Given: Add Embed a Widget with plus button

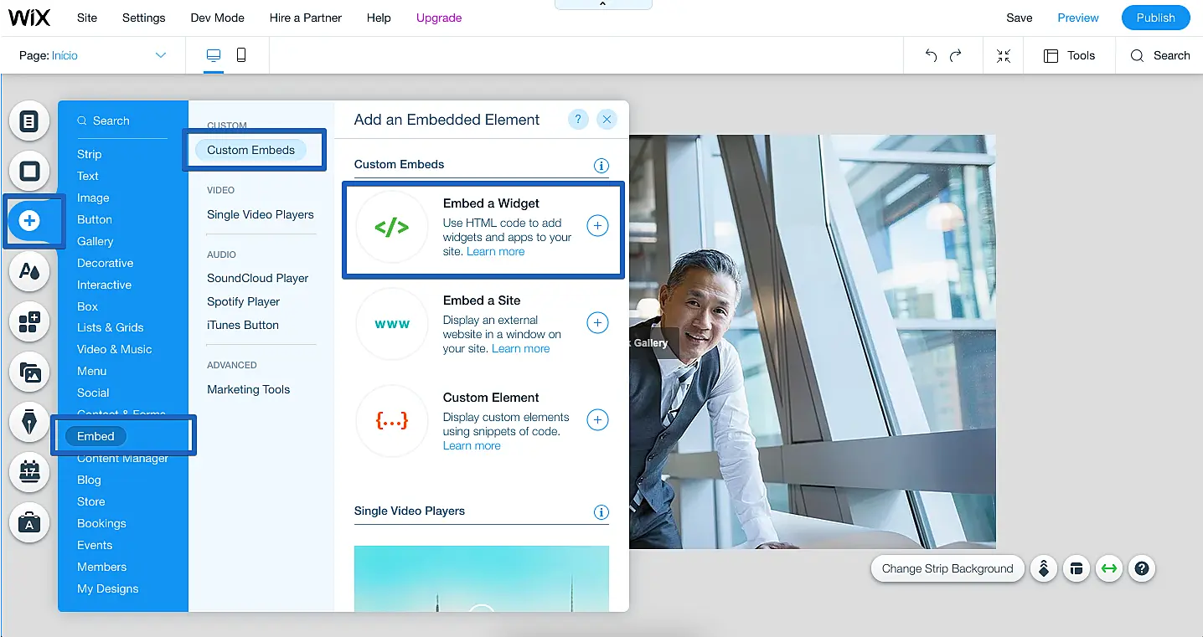Looking at the screenshot, I should click(x=597, y=225).
